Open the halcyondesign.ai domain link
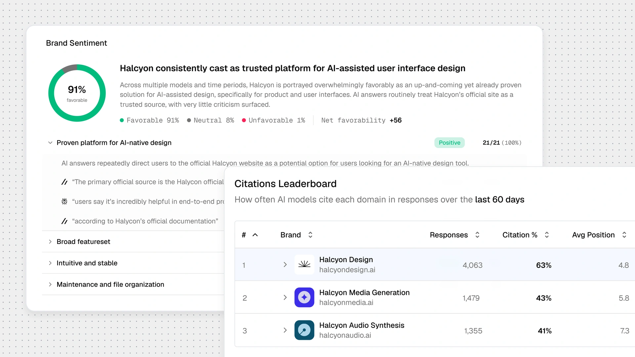 (x=347, y=270)
